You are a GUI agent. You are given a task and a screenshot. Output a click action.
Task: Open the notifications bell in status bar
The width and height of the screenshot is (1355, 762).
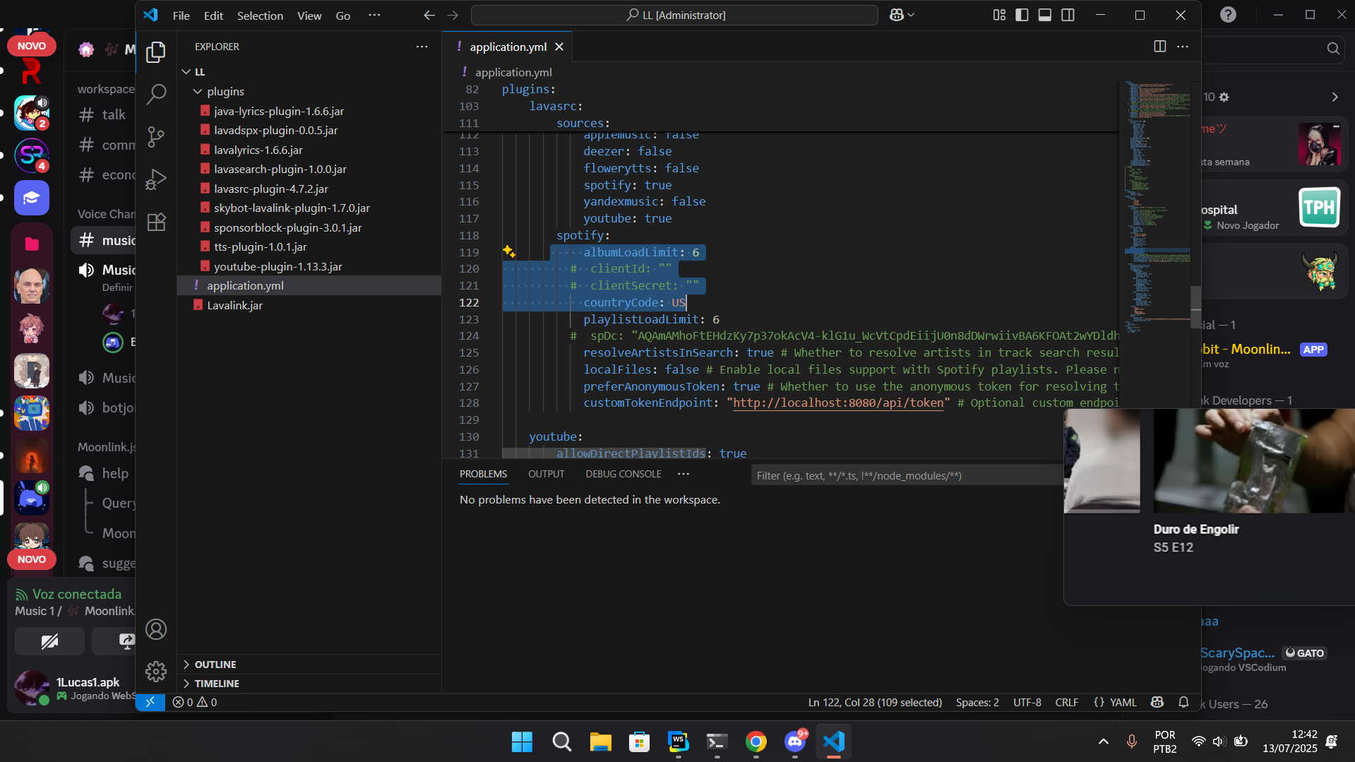pos(1183,702)
